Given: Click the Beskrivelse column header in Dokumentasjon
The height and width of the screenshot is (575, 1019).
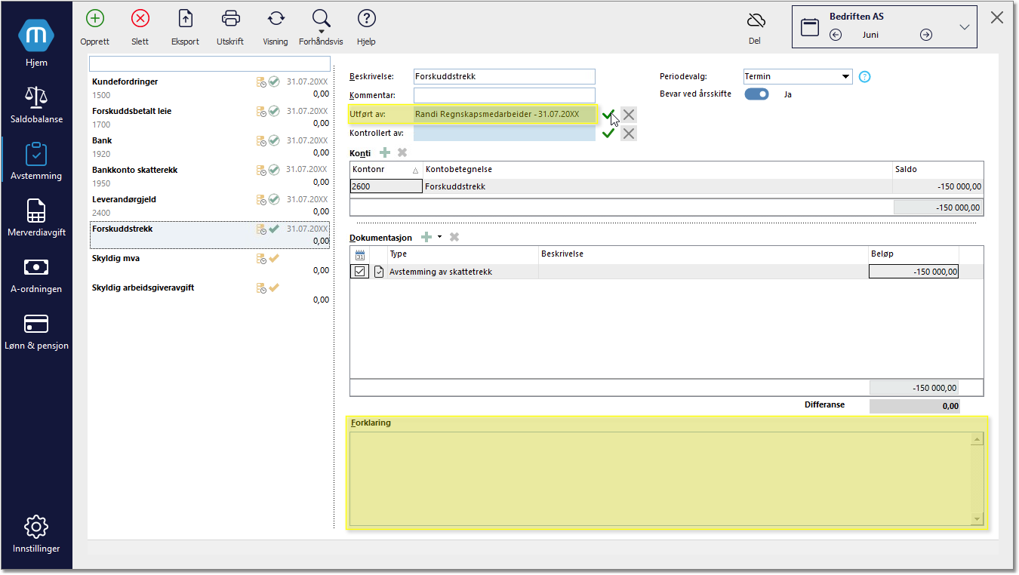Looking at the screenshot, I should click(x=703, y=254).
